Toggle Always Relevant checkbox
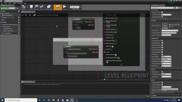Viewport: 182px width, 102px height. click(162, 43)
